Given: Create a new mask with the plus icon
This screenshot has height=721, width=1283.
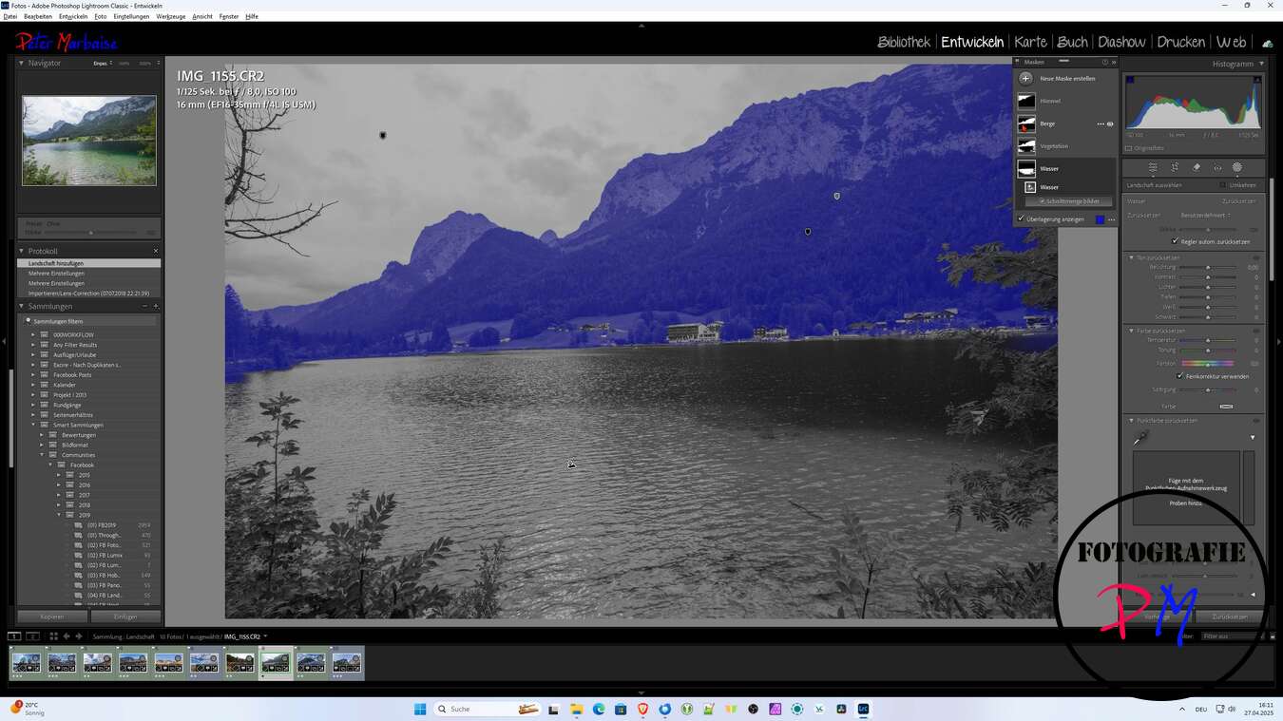Looking at the screenshot, I should [x=1025, y=78].
